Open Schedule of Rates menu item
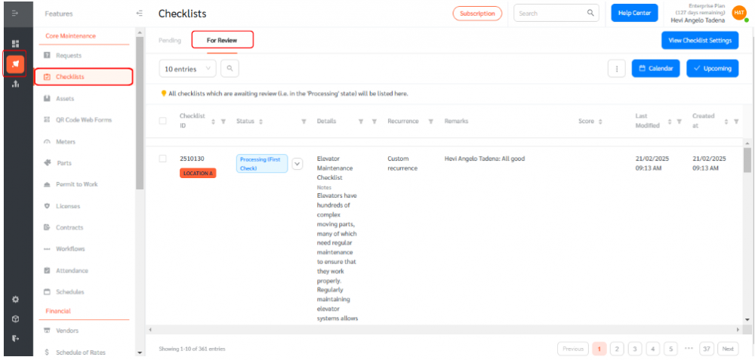 (x=81, y=352)
